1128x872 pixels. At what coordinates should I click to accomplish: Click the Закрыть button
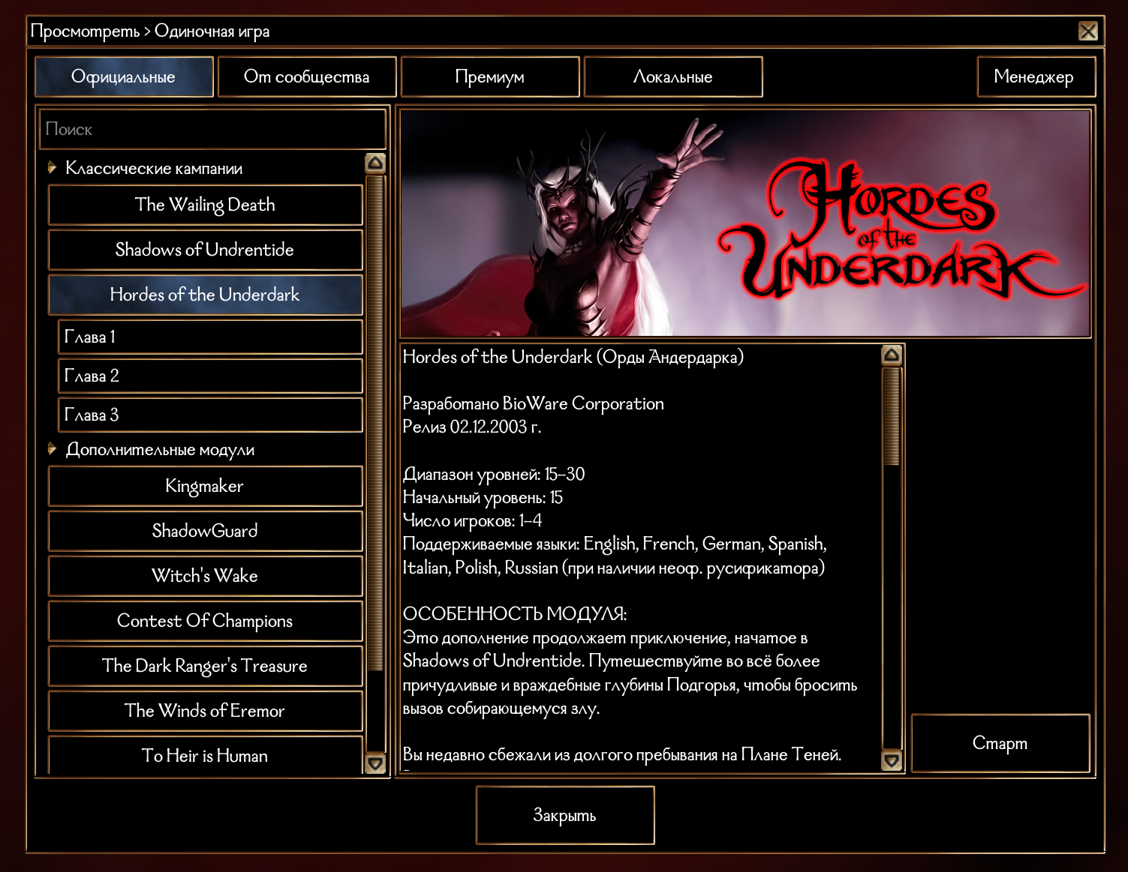(565, 815)
